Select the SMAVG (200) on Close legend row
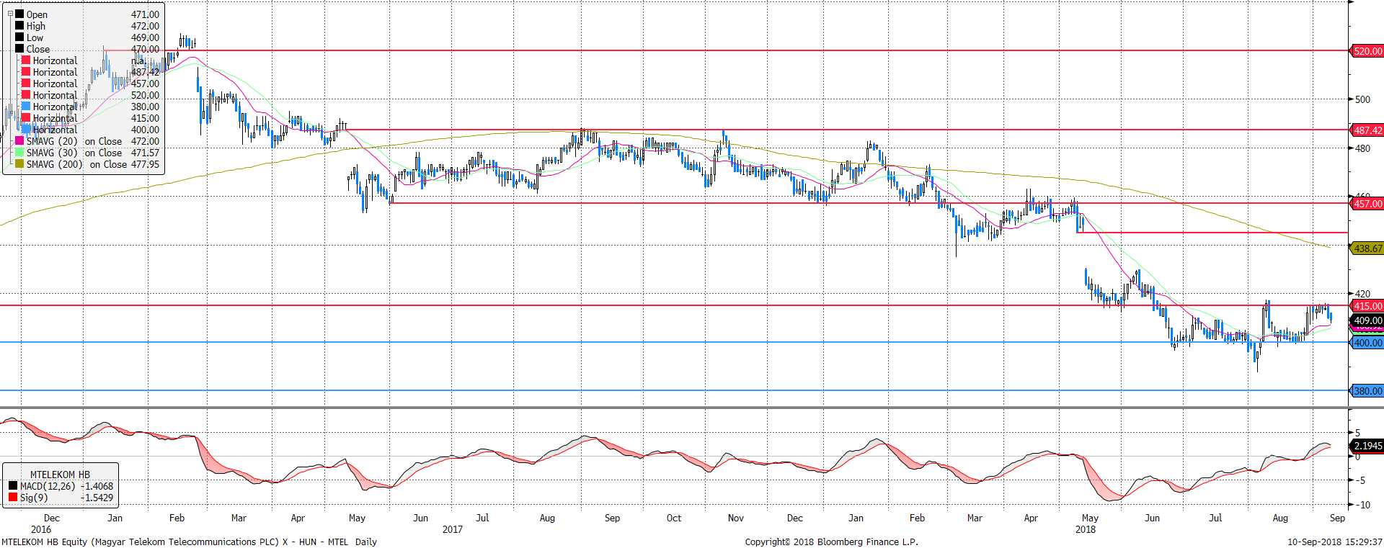 pos(87,164)
